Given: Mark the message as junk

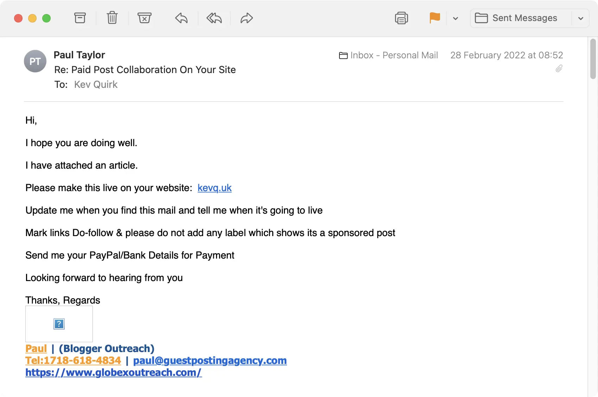Looking at the screenshot, I should (x=144, y=18).
